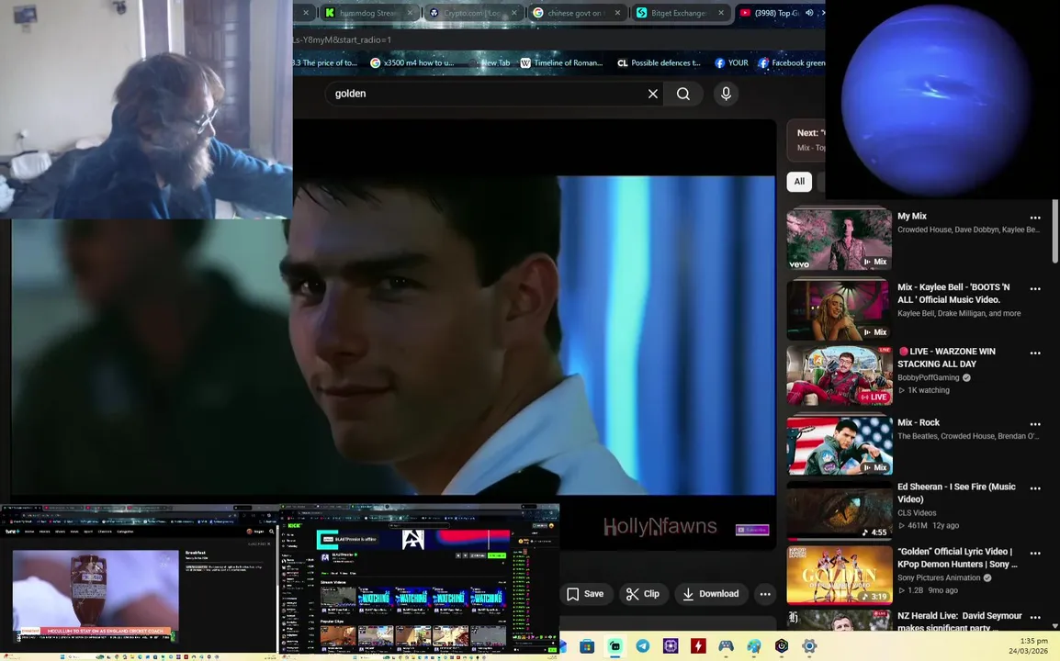The width and height of the screenshot is (1060, 661).
Task: Visit the BobbyPoffGaming channel
Action: [928, 378]
